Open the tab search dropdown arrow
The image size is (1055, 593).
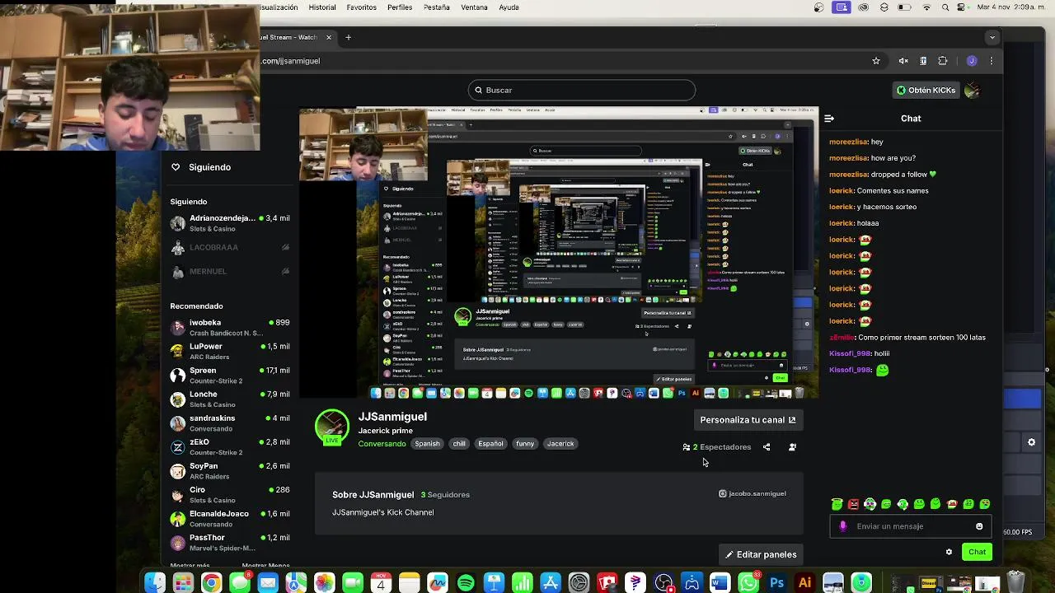point(992,37)
